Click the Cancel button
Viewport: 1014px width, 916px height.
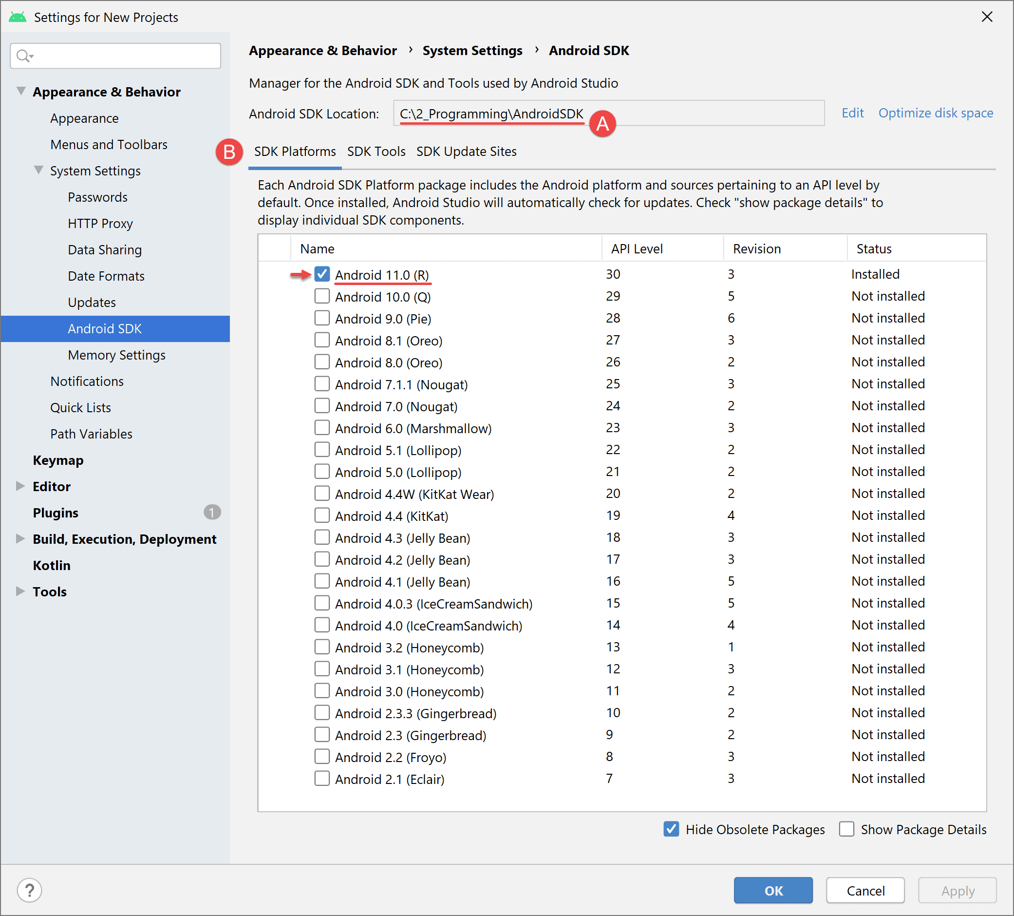click(865, 891)
